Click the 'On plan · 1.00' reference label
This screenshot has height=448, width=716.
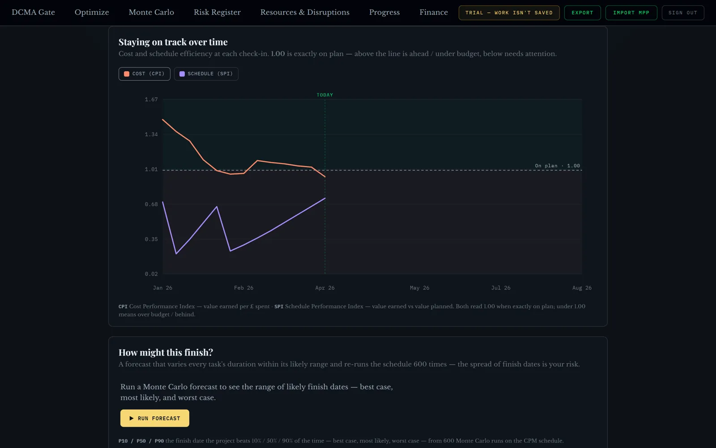point(557,166)
